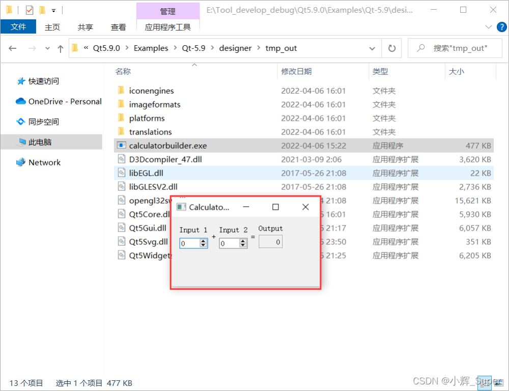Viewport: 509px width, 391px height.
Task: Open the recent locations dropdown arrow
Action: 47,48
